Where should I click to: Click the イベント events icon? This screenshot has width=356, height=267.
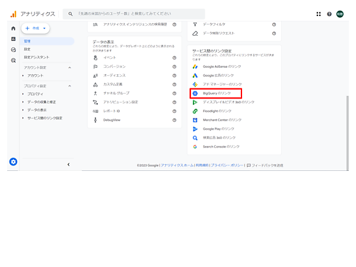tap(96, 58)
